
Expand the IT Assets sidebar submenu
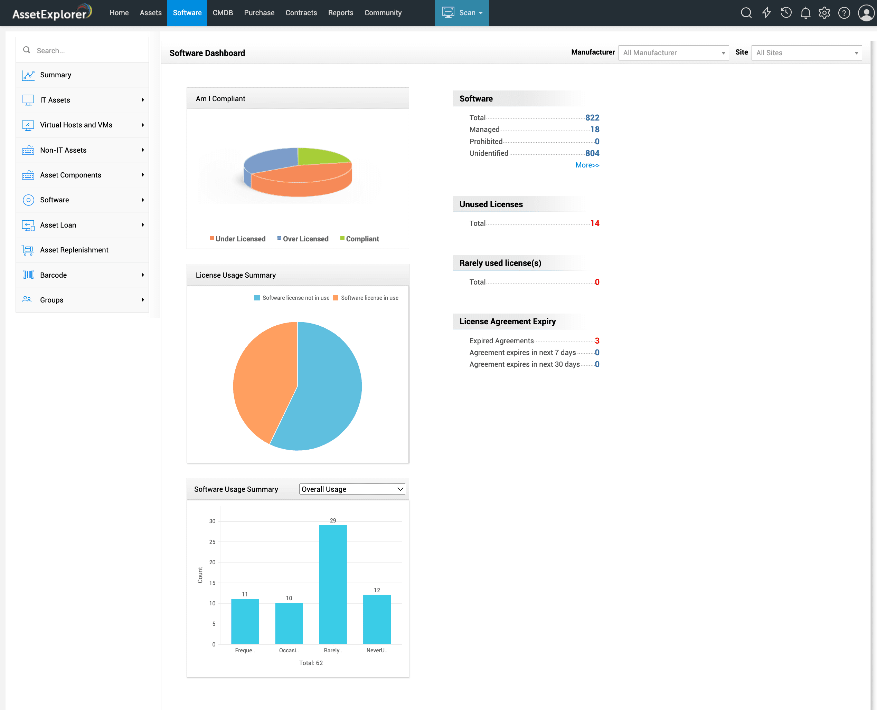(x=142, y=100)
